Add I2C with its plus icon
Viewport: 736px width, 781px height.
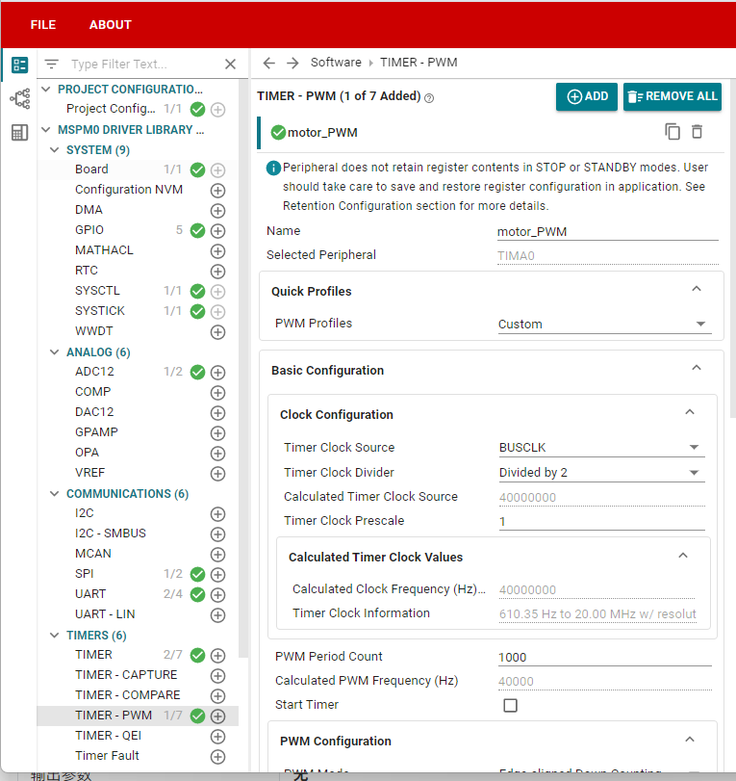217,514
